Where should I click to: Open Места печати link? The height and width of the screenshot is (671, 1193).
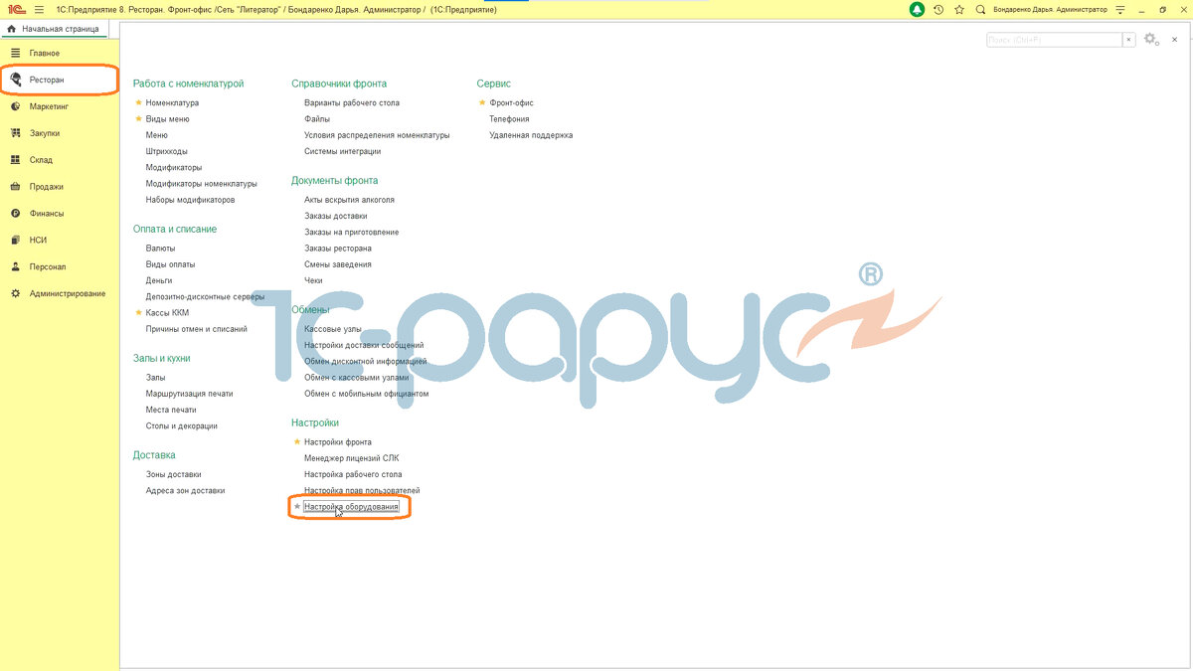click(171, 410)
